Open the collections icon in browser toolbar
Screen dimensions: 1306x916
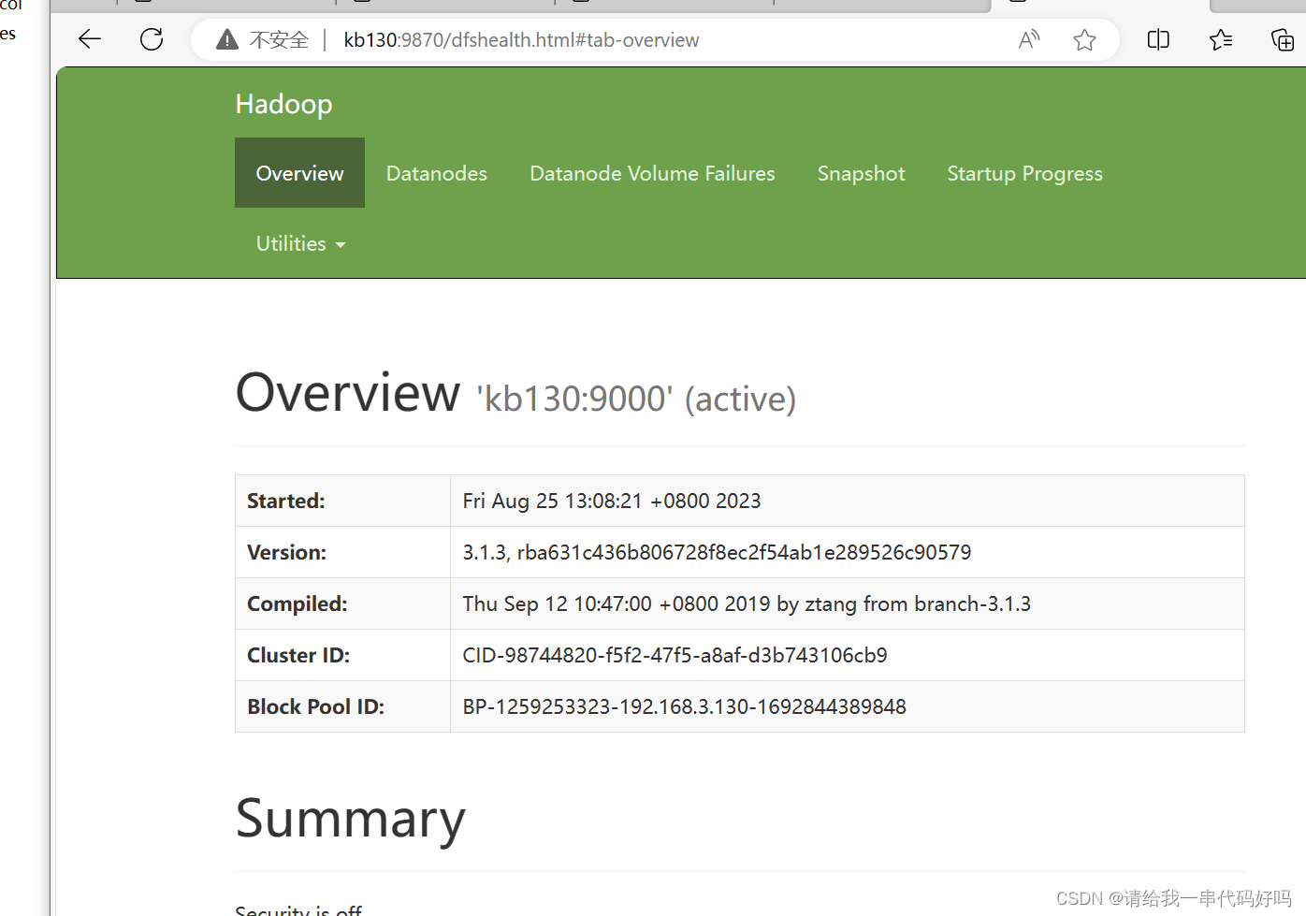pyautogui.click(x=1283, y=39)
